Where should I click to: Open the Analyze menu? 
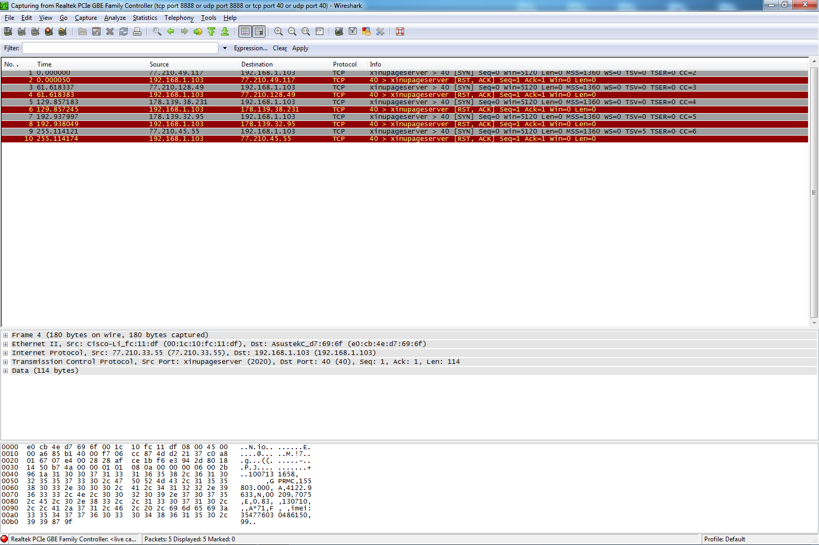coord(115,18)
